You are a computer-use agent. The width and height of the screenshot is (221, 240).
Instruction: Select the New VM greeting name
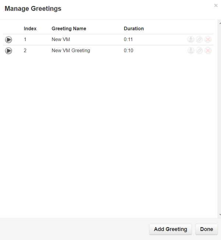61,39
